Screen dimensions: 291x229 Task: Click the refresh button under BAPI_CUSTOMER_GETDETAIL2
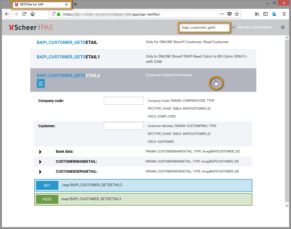41,84
